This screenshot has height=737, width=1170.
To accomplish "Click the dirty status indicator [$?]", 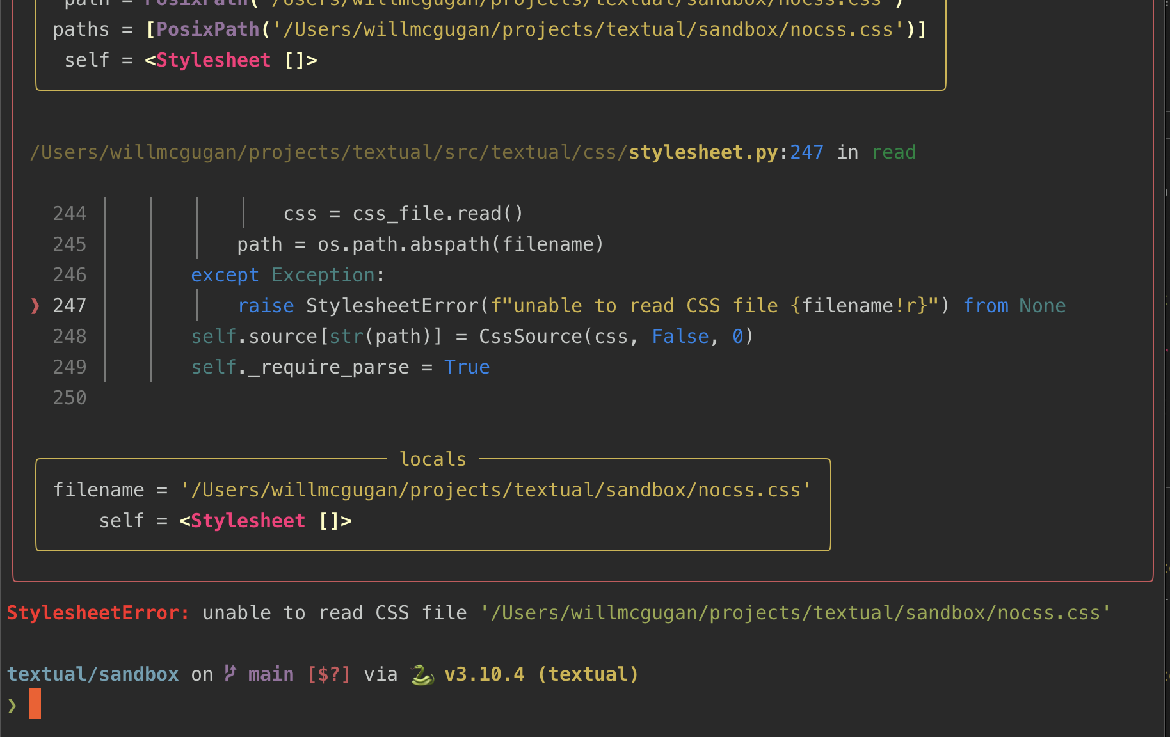I will click(x=329, y=674).
